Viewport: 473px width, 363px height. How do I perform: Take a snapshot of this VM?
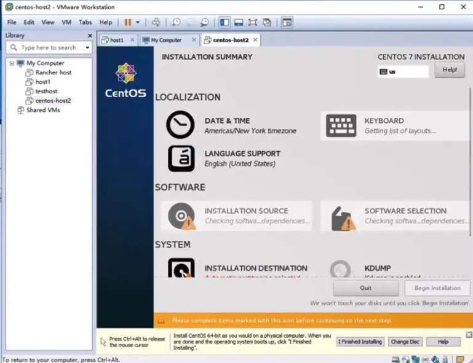pos(176,22)
